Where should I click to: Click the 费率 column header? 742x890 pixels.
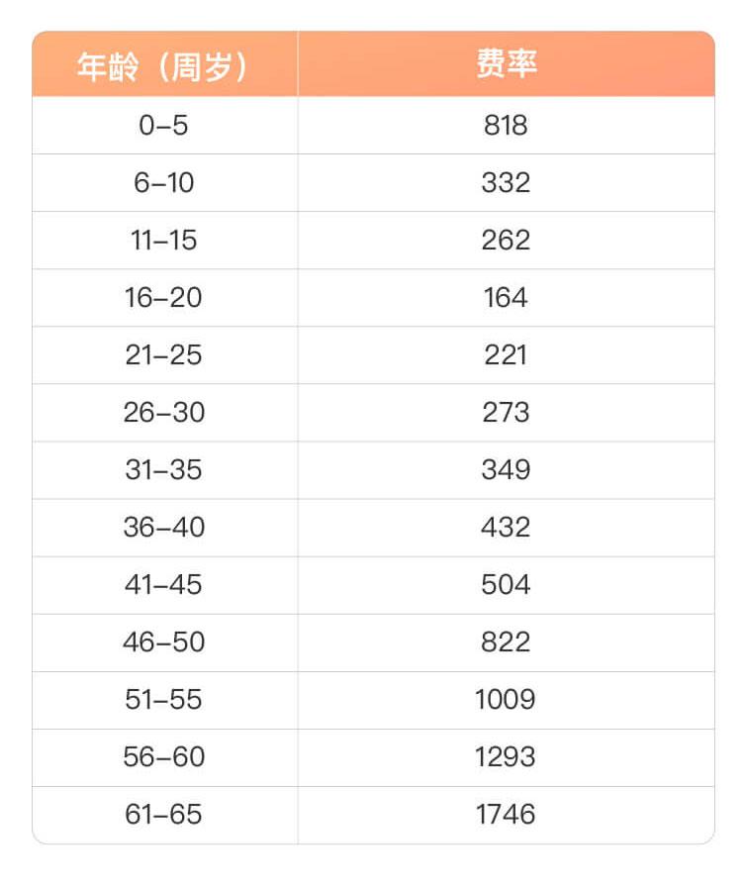point(506,64)
